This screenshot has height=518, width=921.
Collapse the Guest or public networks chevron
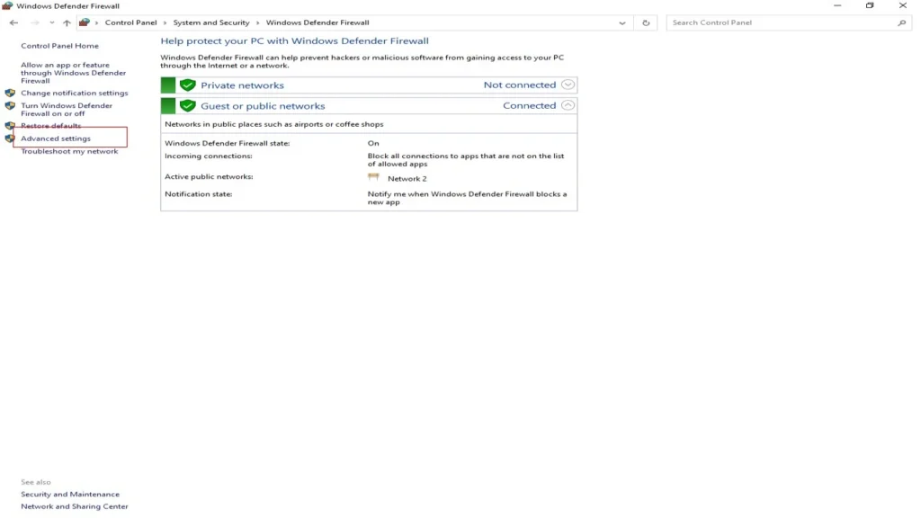coord(568,105)
